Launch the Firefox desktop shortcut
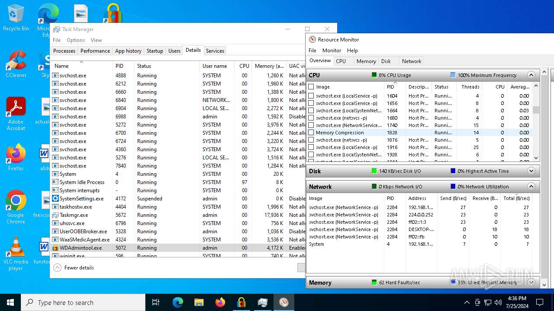The image size is (554, 311). click(16, 158)
